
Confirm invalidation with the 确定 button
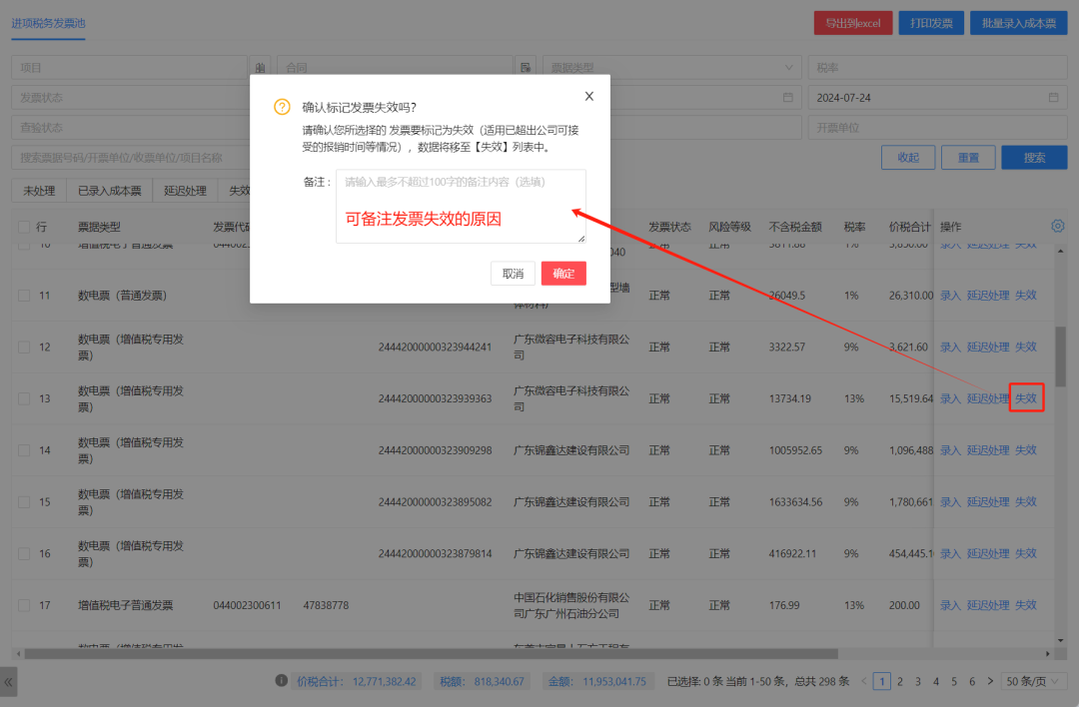(x=563, y=274)
